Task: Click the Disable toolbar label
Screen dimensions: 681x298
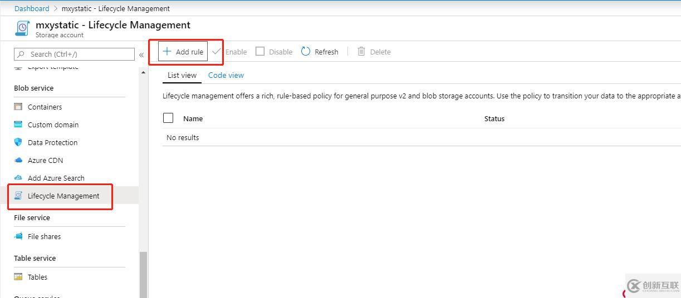Action: pyautogui.click(x=281, y=52)
